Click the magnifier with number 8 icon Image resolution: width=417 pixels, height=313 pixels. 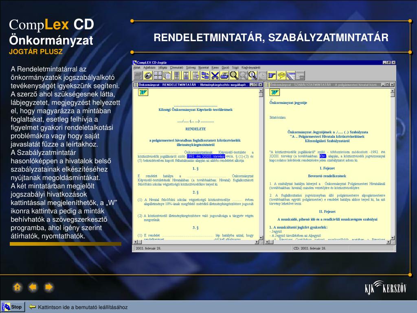click(252, 75)
